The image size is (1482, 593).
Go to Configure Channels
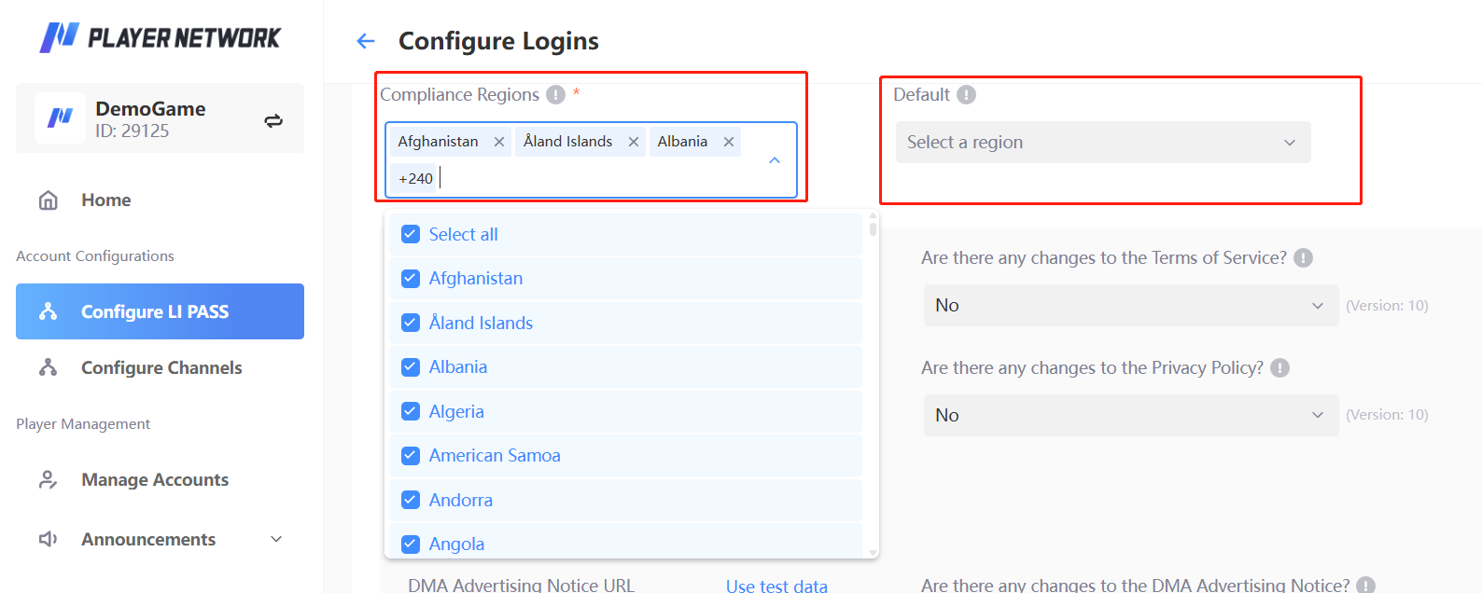[x=161, y=368]
